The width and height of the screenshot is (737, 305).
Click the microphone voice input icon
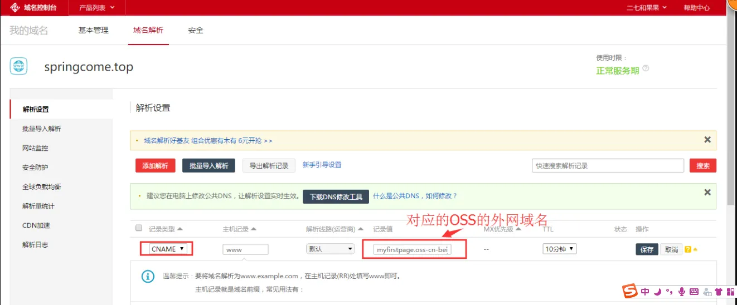point(681,292)
